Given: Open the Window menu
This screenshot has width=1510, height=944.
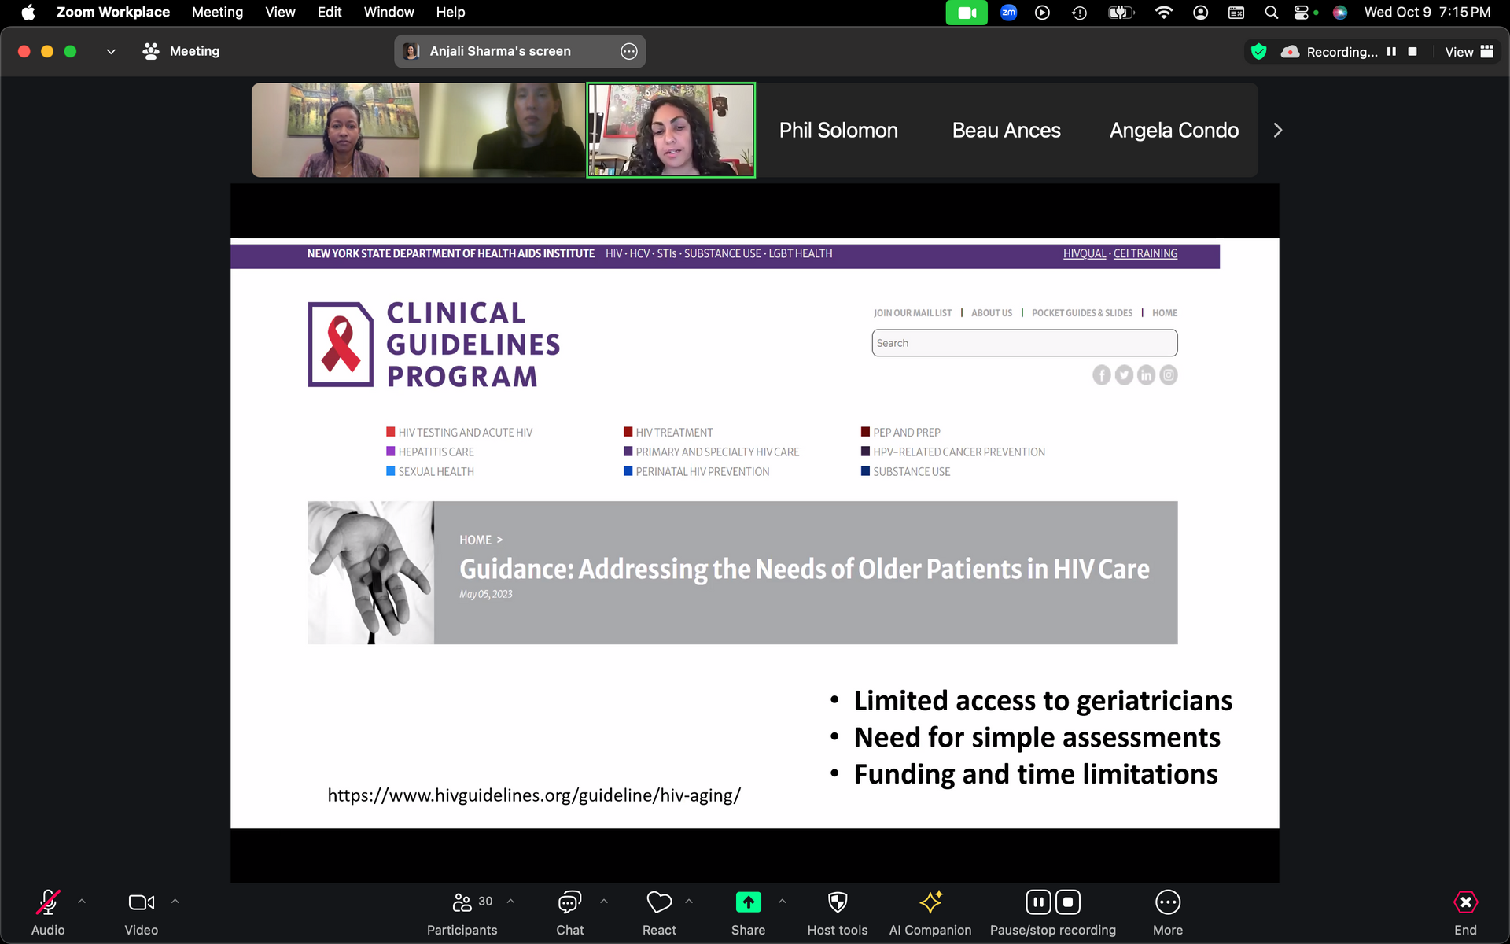Looking at the screenshot, I should pos(389,12).
